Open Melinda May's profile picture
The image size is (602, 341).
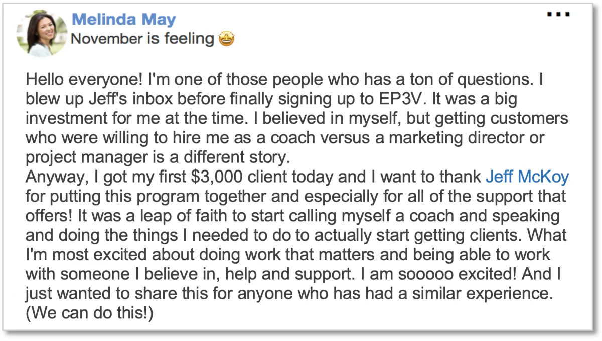pos(41,33)
